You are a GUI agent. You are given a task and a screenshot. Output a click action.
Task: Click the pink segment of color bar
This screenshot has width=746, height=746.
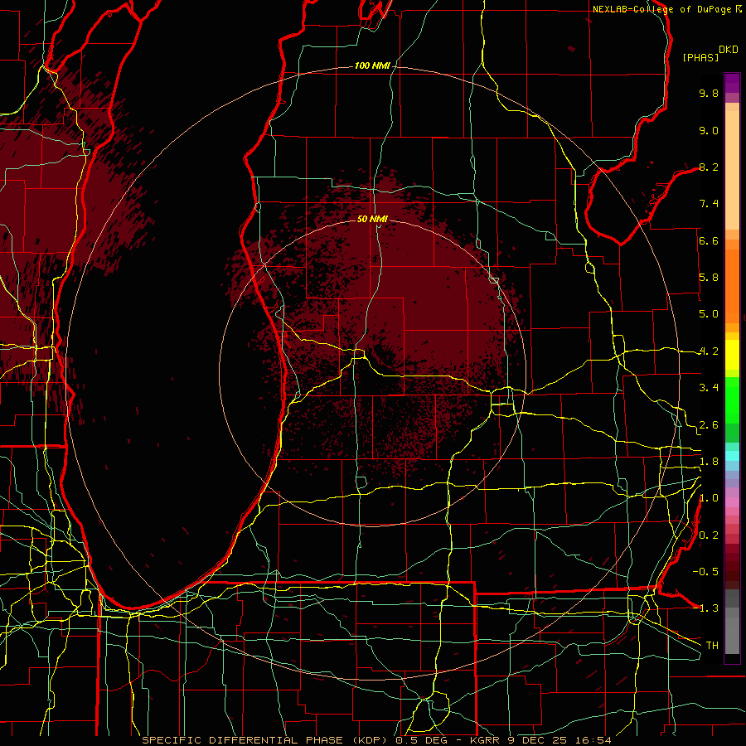coord(732,502)
